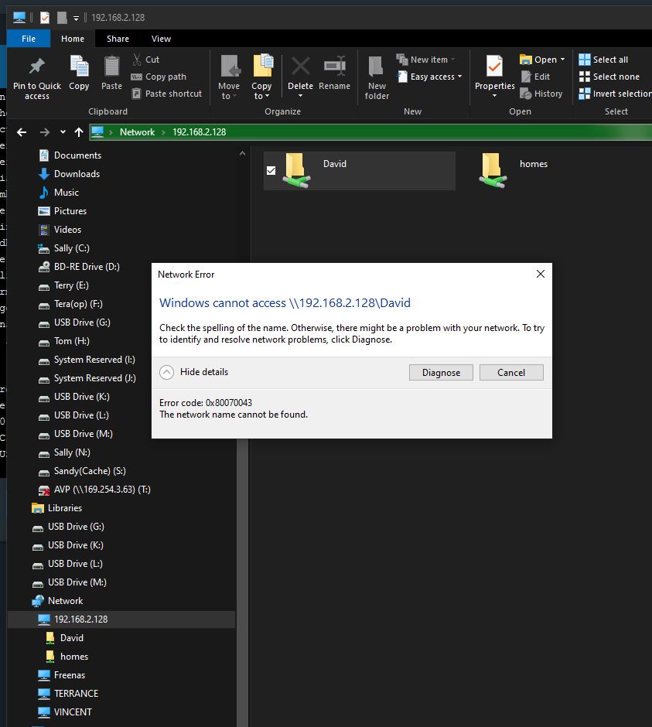This screenshot has height=727, width=652.
Task: Open History from the ribbon
Action: click(541, 94)
